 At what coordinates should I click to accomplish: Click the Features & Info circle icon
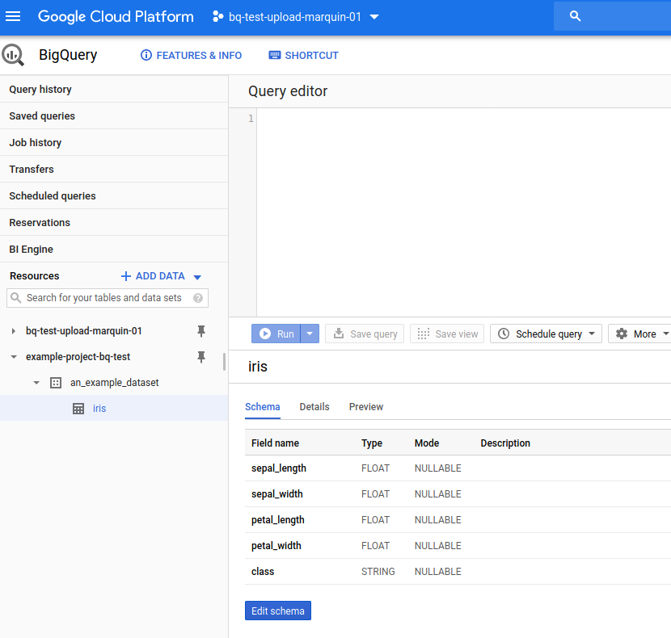click(146, 55)
